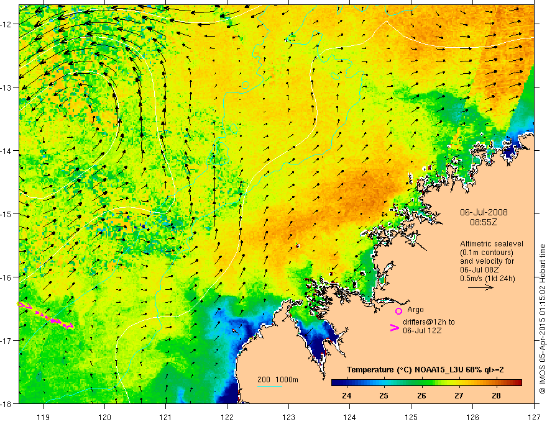The width and height of the screenshot is (547, 422).
Task: Click the '0.5m/s (1kt 24h)' text
Action: pos(487,279)
